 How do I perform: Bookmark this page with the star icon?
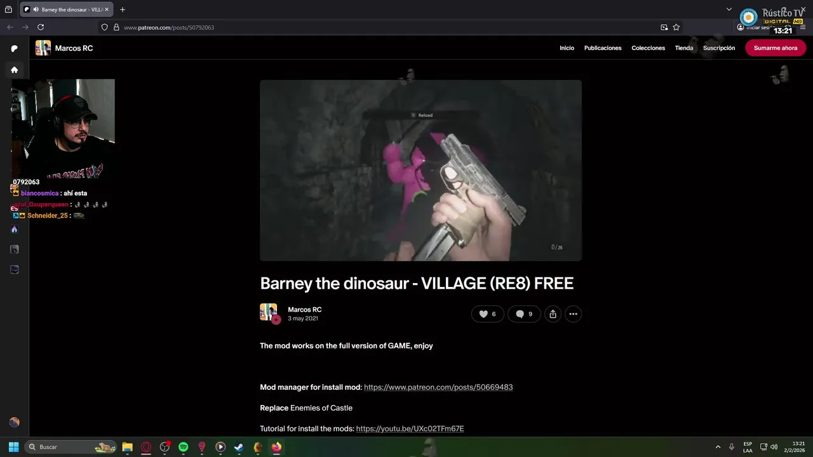[x=676, y=27]
